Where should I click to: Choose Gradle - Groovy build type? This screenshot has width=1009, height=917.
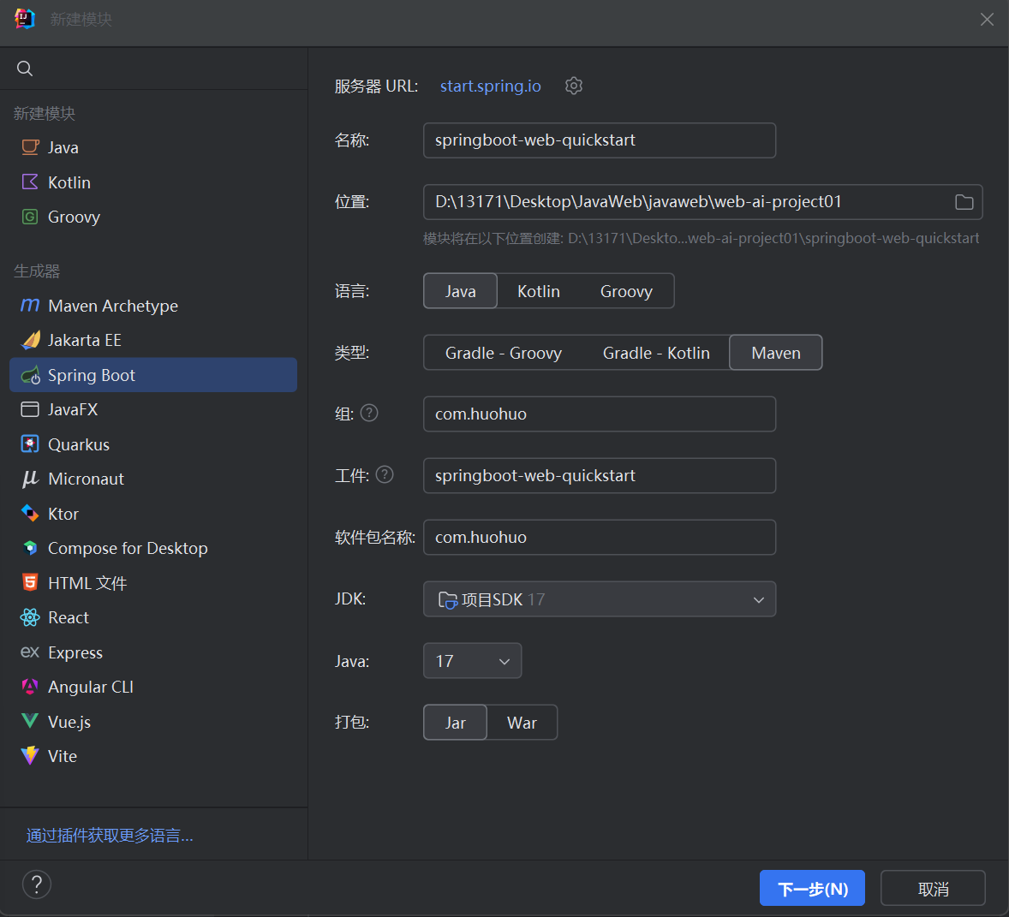pos(503,353)
